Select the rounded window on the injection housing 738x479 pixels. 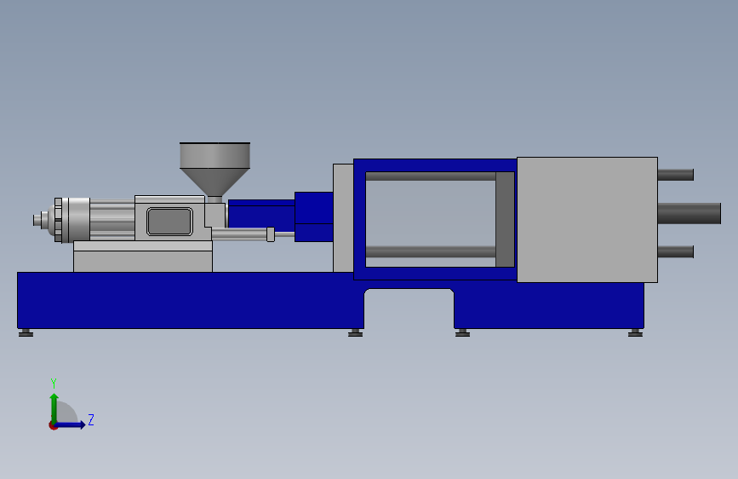[170, 221]
